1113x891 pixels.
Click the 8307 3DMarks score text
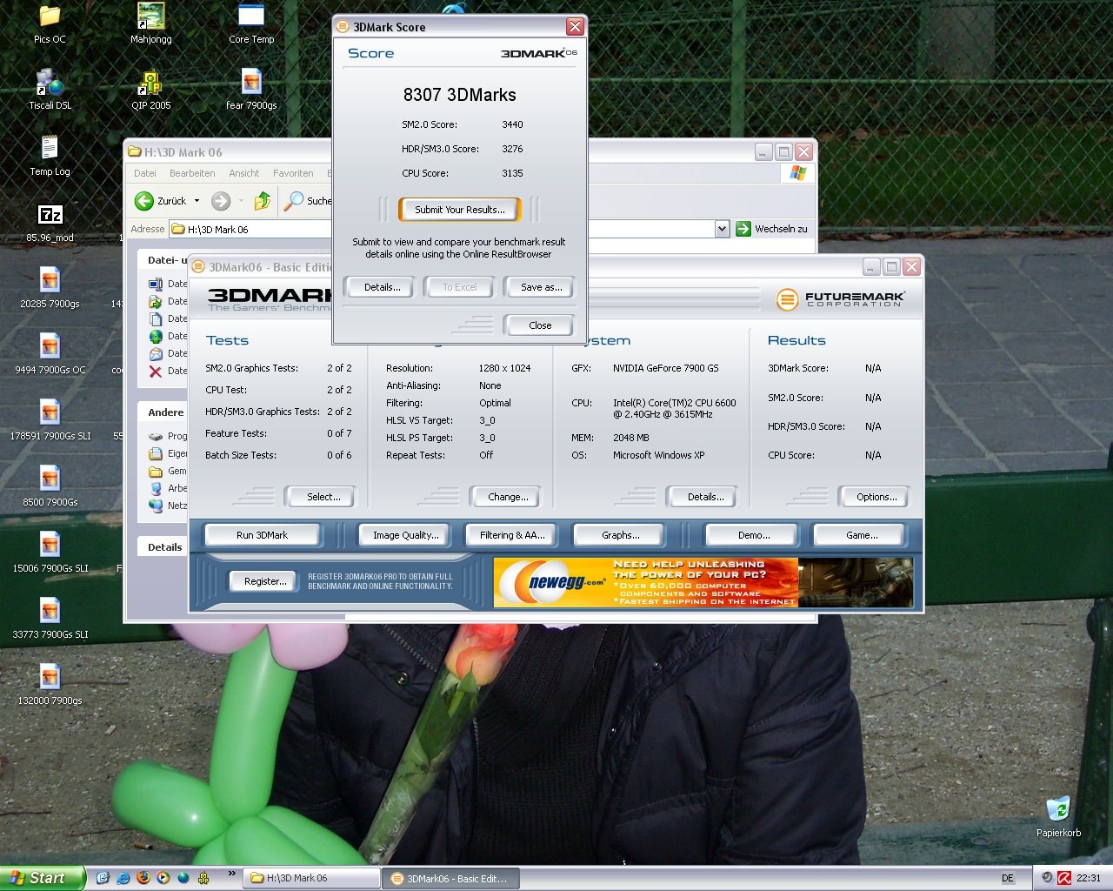pyautogui.click(x=459, y=95)
